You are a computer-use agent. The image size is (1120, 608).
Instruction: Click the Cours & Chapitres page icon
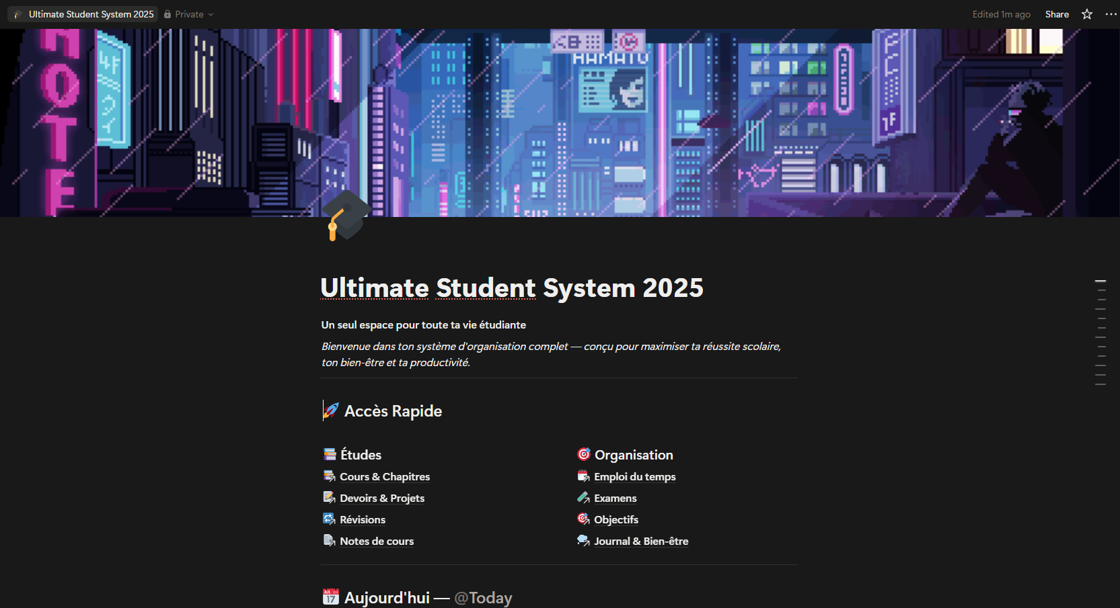[x=329, y=476]
